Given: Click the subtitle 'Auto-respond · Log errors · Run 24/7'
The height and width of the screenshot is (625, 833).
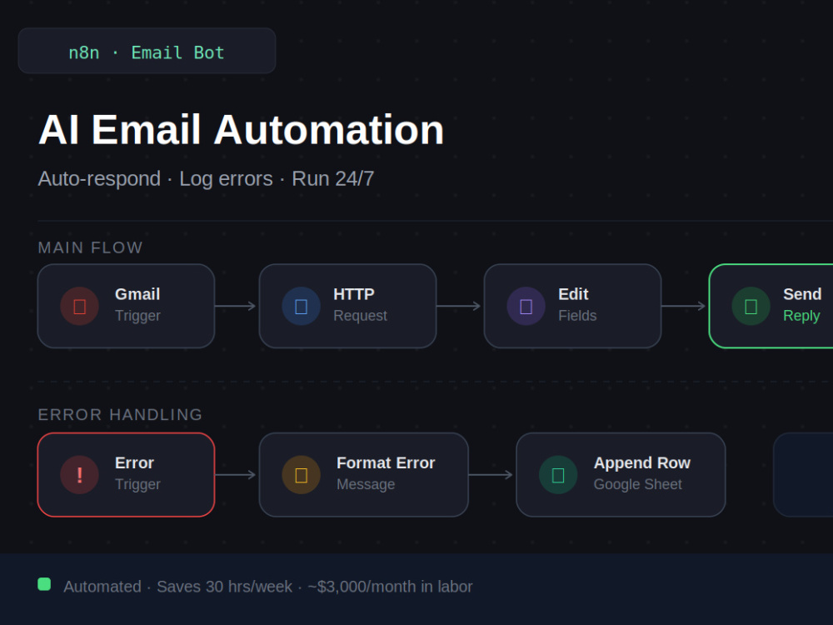Looking at the screenshot, I should (x=206, y=179).
